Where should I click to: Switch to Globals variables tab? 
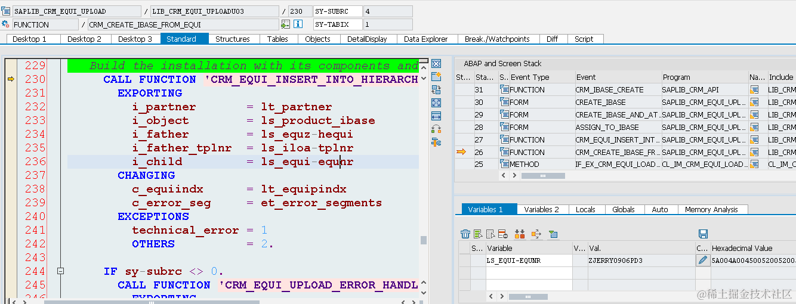point(624,209)
